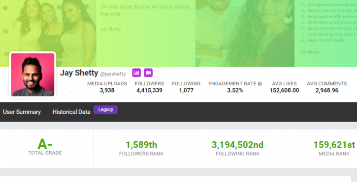Open the banner photo of three women
357x182 pixels.
(48, 33)
